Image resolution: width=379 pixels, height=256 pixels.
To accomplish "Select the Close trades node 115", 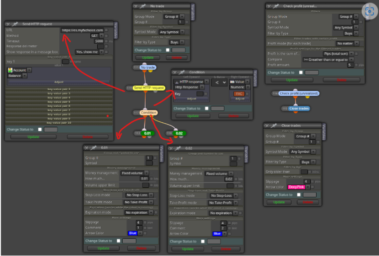I will (299, 108).
